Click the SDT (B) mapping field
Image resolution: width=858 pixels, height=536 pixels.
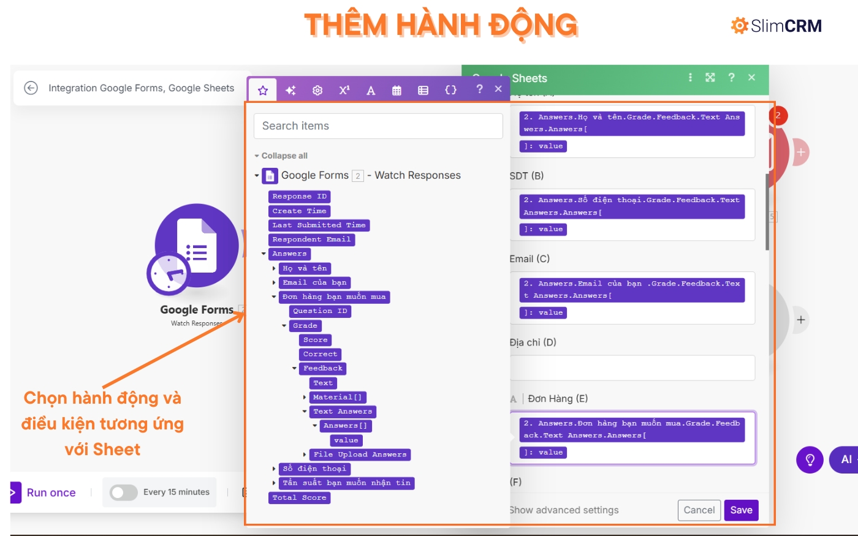(x=632, y=214)
